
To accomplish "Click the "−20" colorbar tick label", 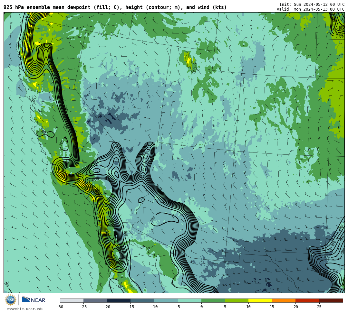I will (x=107, y=307).
